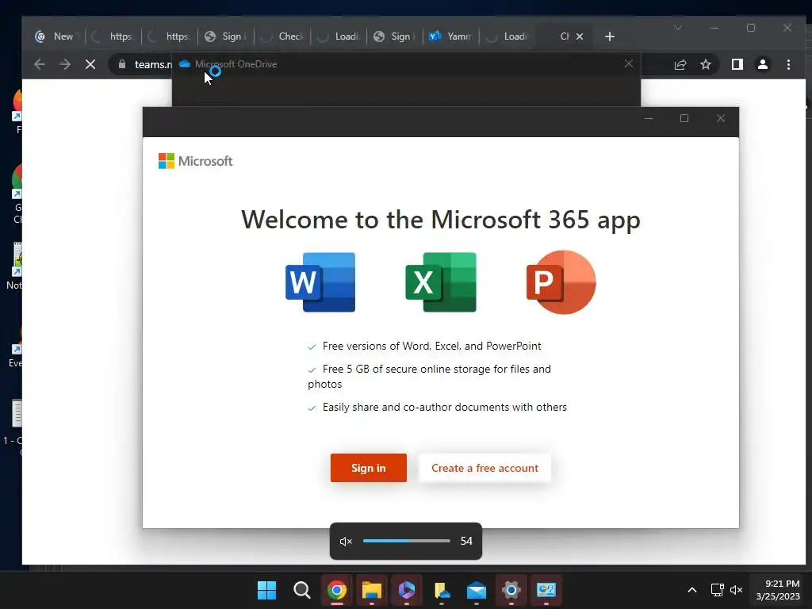Click text Free versions of Word, Excel
Image resolution: width=812 pixels, height=609 pixels.
[432, 346]
